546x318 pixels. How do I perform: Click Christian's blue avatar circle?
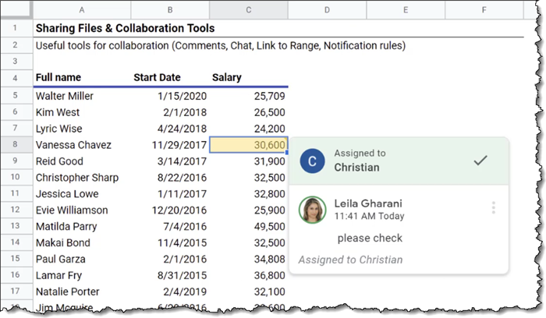pyautogui.click(x=312, y=161)
